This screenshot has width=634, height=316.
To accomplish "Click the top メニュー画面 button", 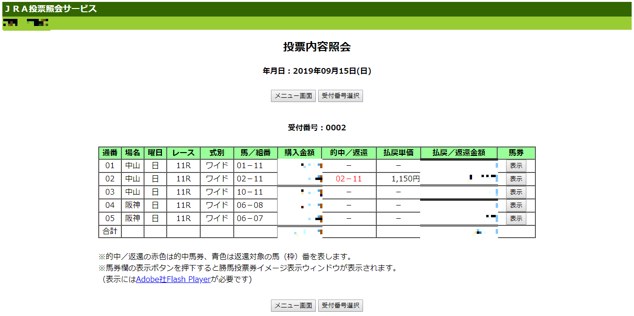I will [x=293, y=95].
